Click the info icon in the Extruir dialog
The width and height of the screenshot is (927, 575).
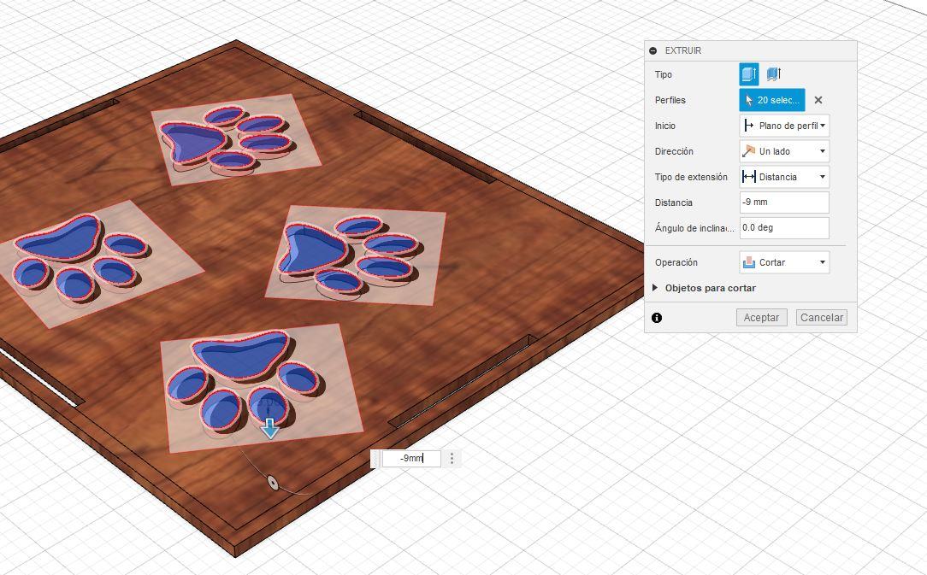(657, 317)
